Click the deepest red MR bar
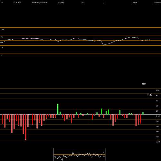 (x=26, y=127)
